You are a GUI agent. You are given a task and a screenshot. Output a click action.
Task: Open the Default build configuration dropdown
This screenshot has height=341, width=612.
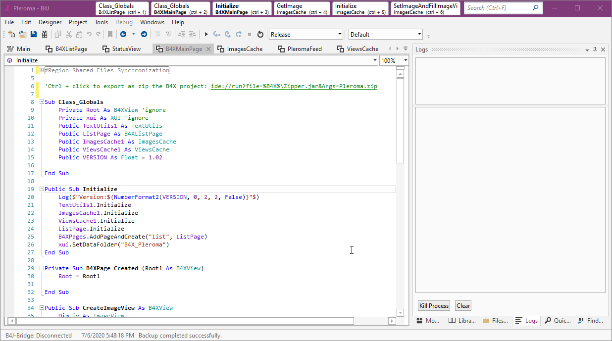click(x=386, y=34)
